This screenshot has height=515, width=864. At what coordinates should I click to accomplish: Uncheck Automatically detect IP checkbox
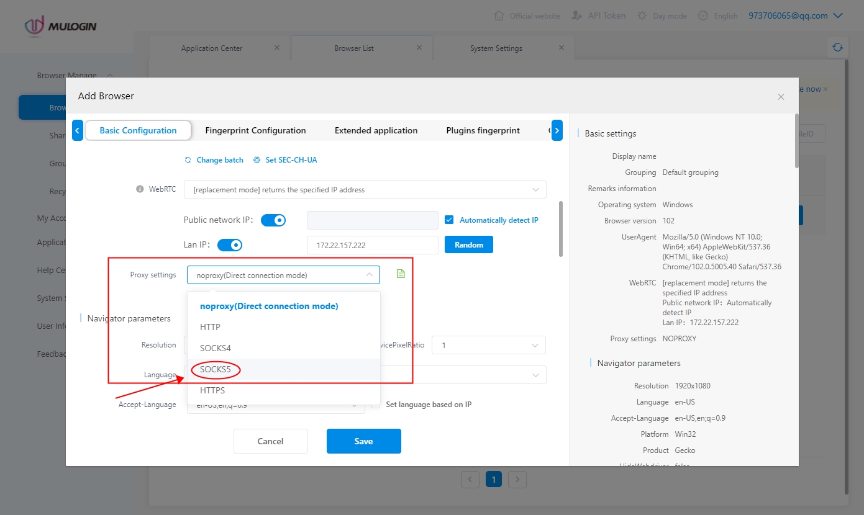pos(450,220)
